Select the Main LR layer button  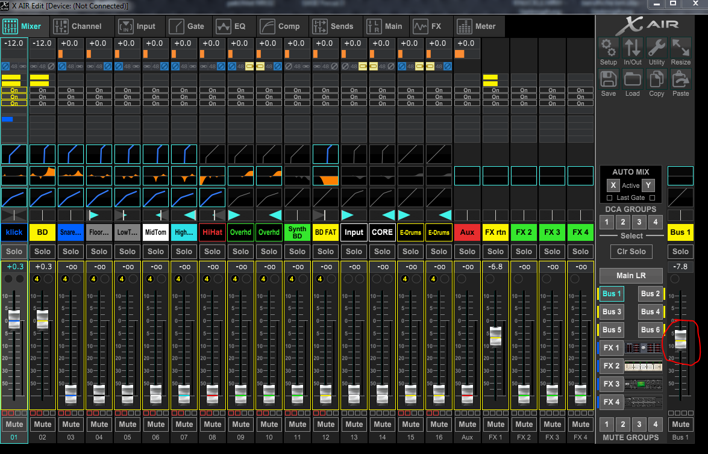tap(631, 275)
